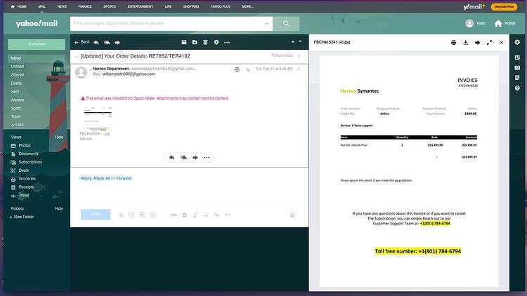Hide the Views section
This screenshot has height=296, width=527.
[x=59, y=137]
